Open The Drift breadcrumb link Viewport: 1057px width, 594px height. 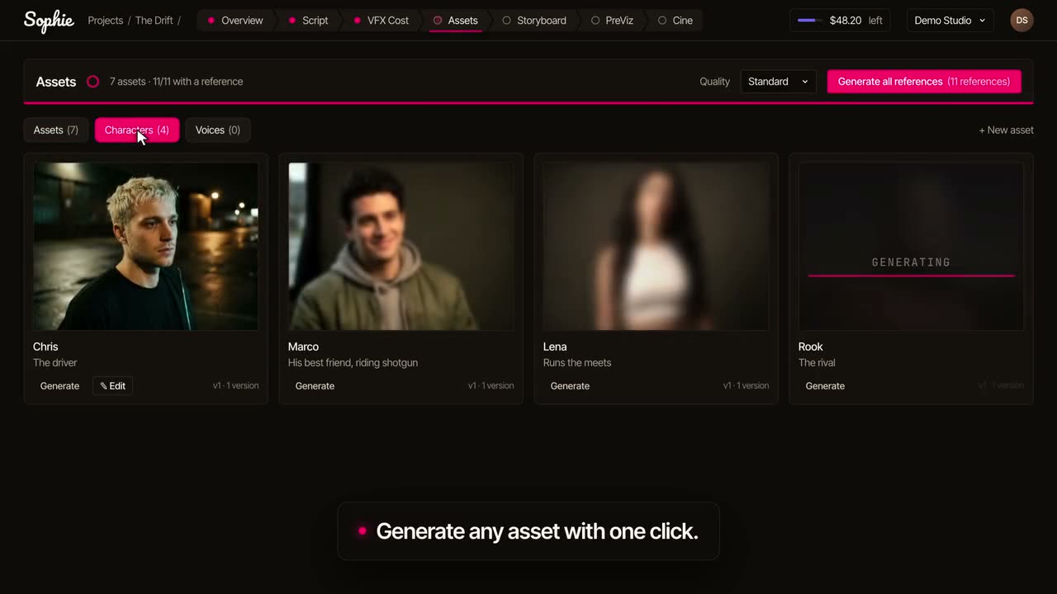pos(154,21)
